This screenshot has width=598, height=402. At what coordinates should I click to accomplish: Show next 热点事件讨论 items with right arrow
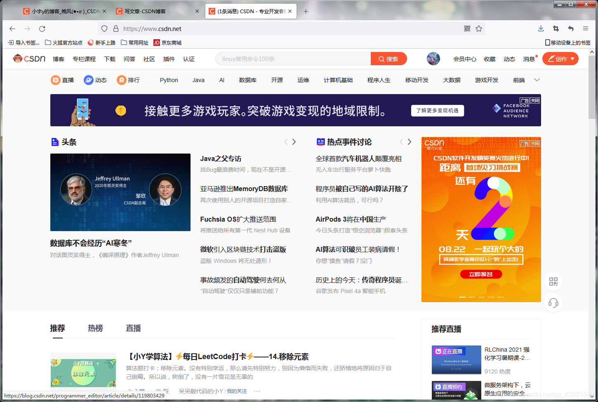(x=410, y=142)
